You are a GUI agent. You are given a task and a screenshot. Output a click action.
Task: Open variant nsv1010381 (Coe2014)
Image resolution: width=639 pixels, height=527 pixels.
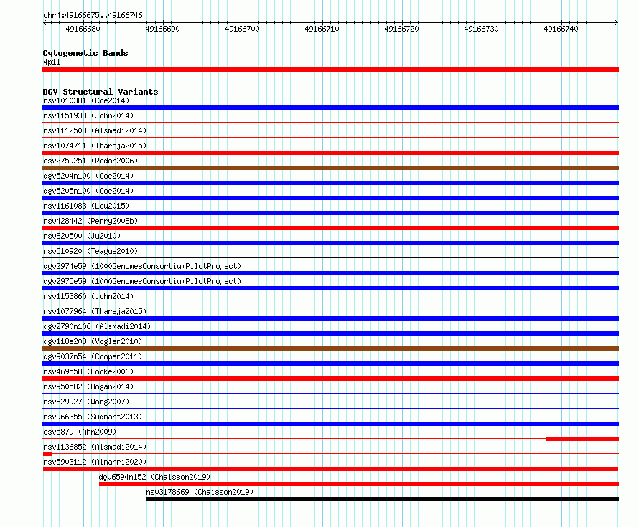pyautogui.click(x=86, y=100)
